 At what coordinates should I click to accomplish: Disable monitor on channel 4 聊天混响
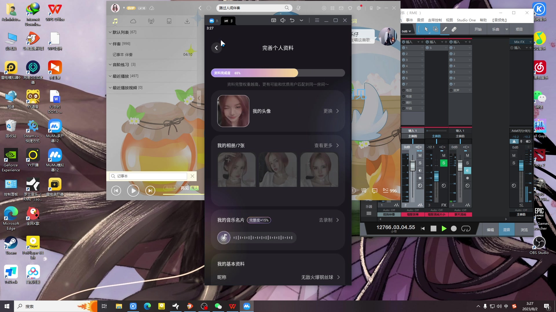(x=467, y=171)
